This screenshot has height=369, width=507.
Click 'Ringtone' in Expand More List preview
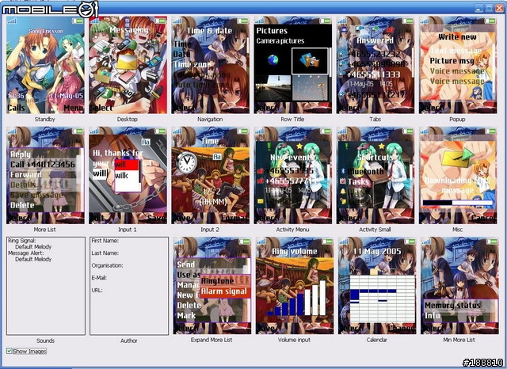tap(217, 281)
